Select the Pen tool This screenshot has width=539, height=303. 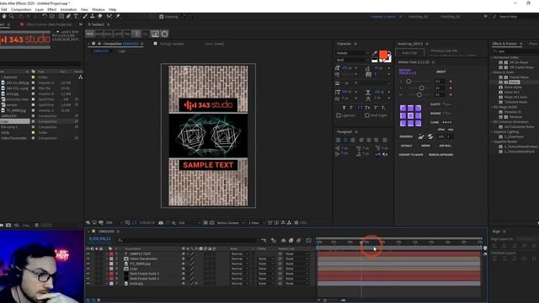68,16
